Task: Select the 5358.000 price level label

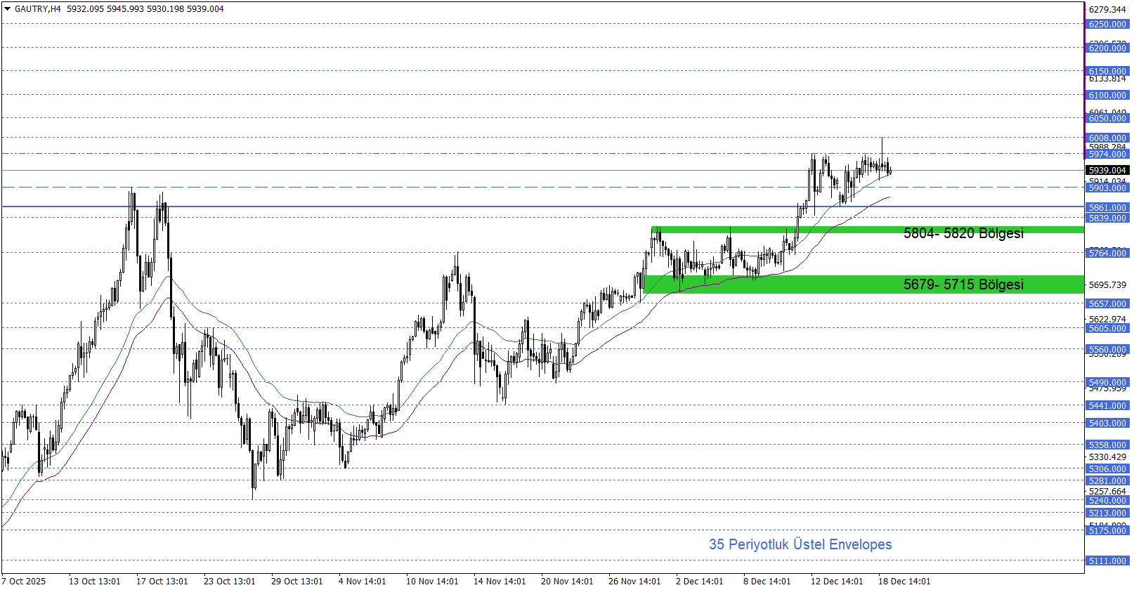Action: tap(1107, 445)
